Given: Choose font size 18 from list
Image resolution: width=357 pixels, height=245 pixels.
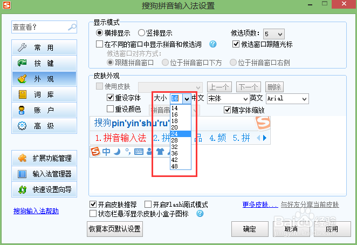Looking at the screenshot, I should pyautogui.click(x=181, y=121).
